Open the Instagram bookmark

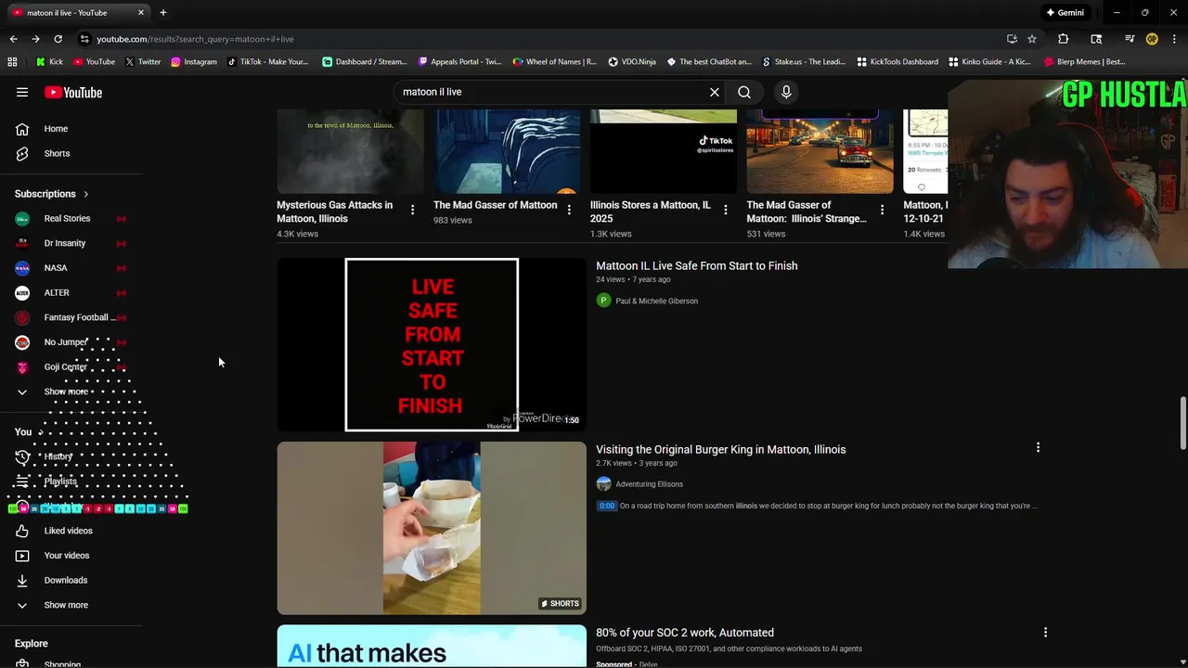pos(193,62)
